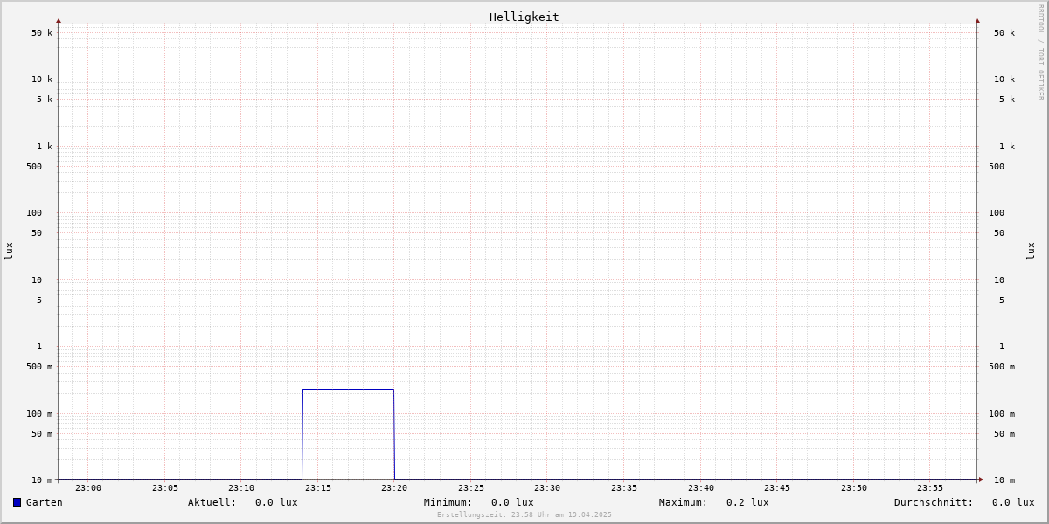Click the 23:05 time axis label

click(x=165, y=488)
